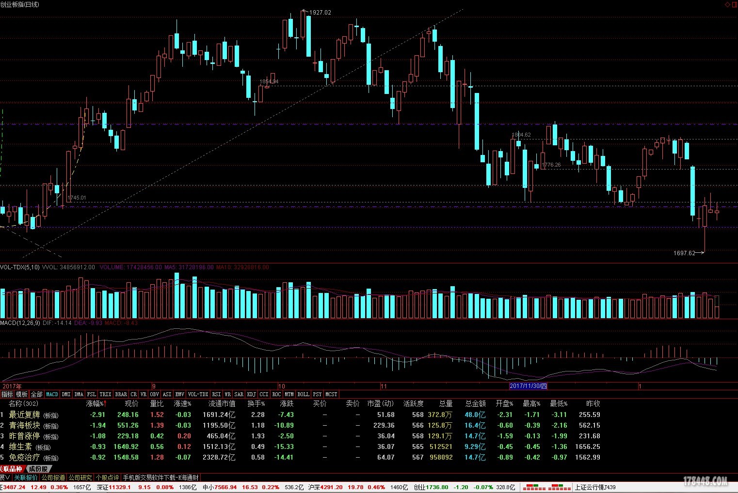Open the TRIX indicator tab
The width and height of the screenshot is (738, 493).
point(105,394)
